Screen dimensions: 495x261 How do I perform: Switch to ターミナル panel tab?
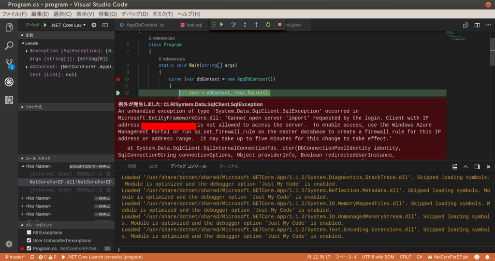coord(229,166)
